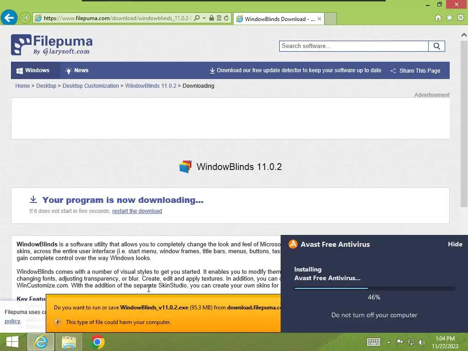
Task: Click the search magnifier button on Filepuma
Action: click(436, 46)
